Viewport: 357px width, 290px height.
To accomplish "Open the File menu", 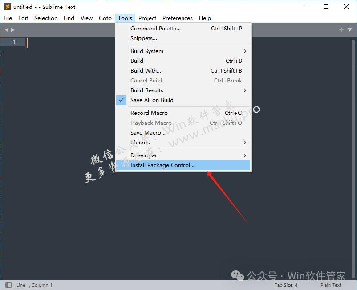I will [8, 18].
